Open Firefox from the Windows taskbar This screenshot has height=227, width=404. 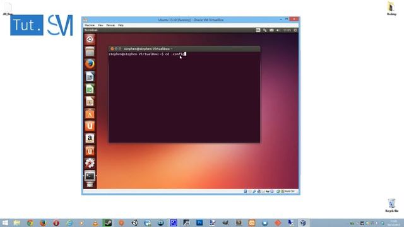coord(43,223)
